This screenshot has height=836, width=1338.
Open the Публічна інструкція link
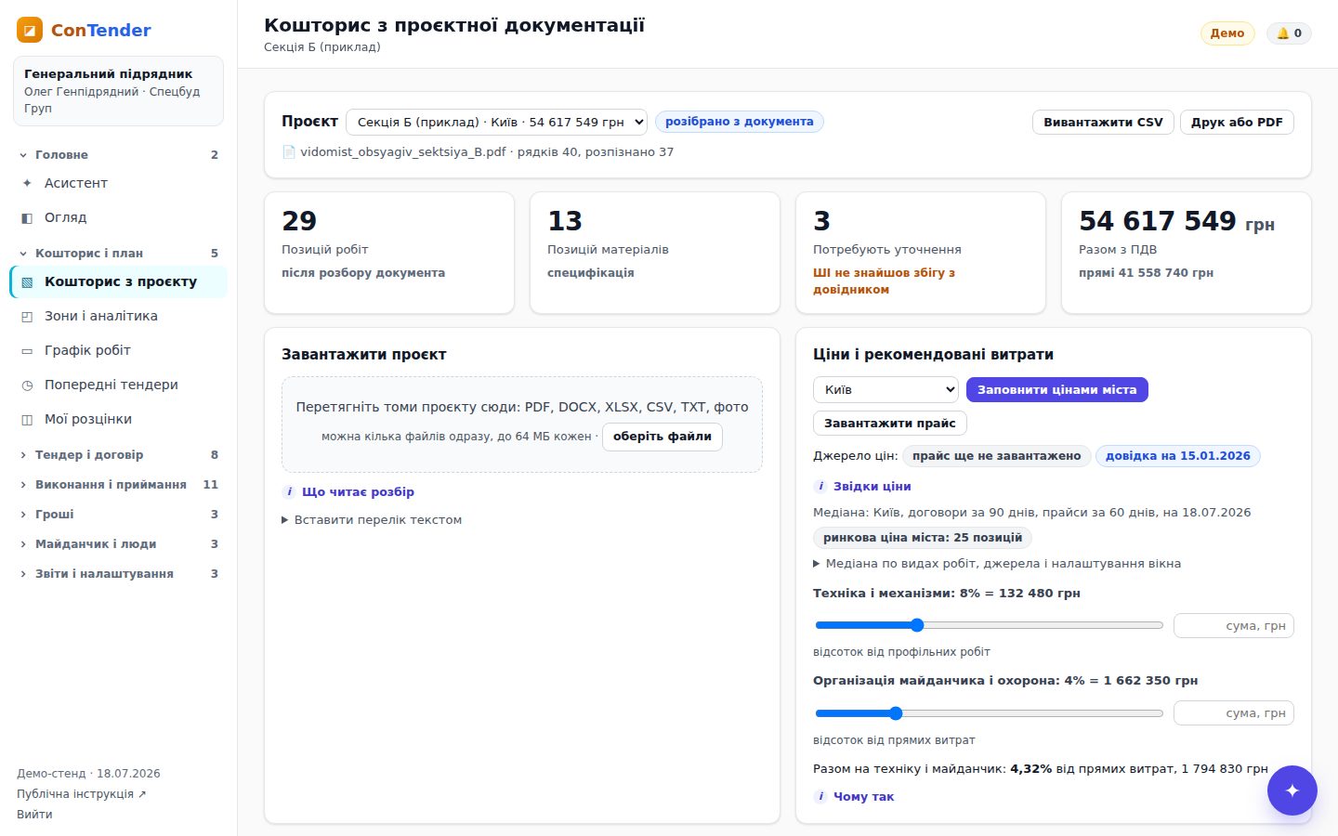82,793
